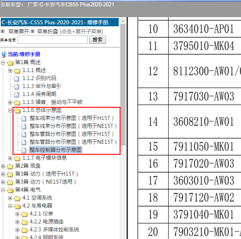Click the 菜单折叠 collapse-all icon
241x239 pixels.
32,31
